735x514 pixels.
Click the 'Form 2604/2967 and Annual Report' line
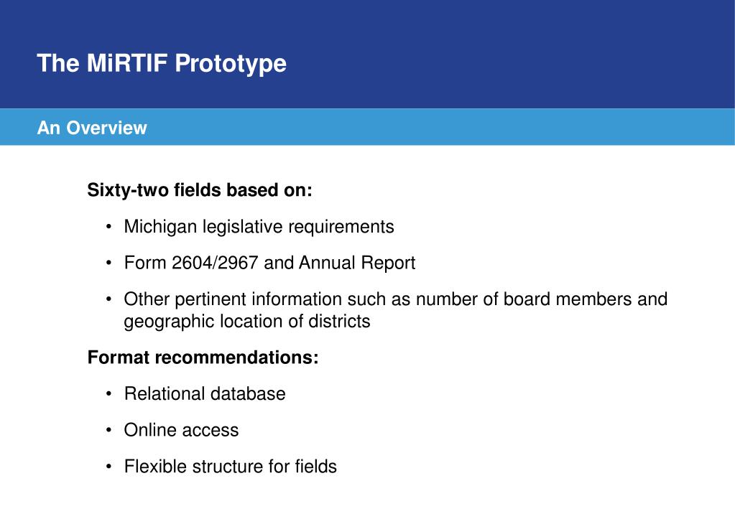[x=269, y=263]
